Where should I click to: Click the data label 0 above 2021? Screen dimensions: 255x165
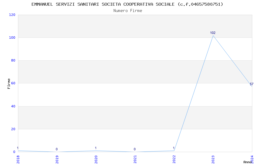tap(135, 149)
